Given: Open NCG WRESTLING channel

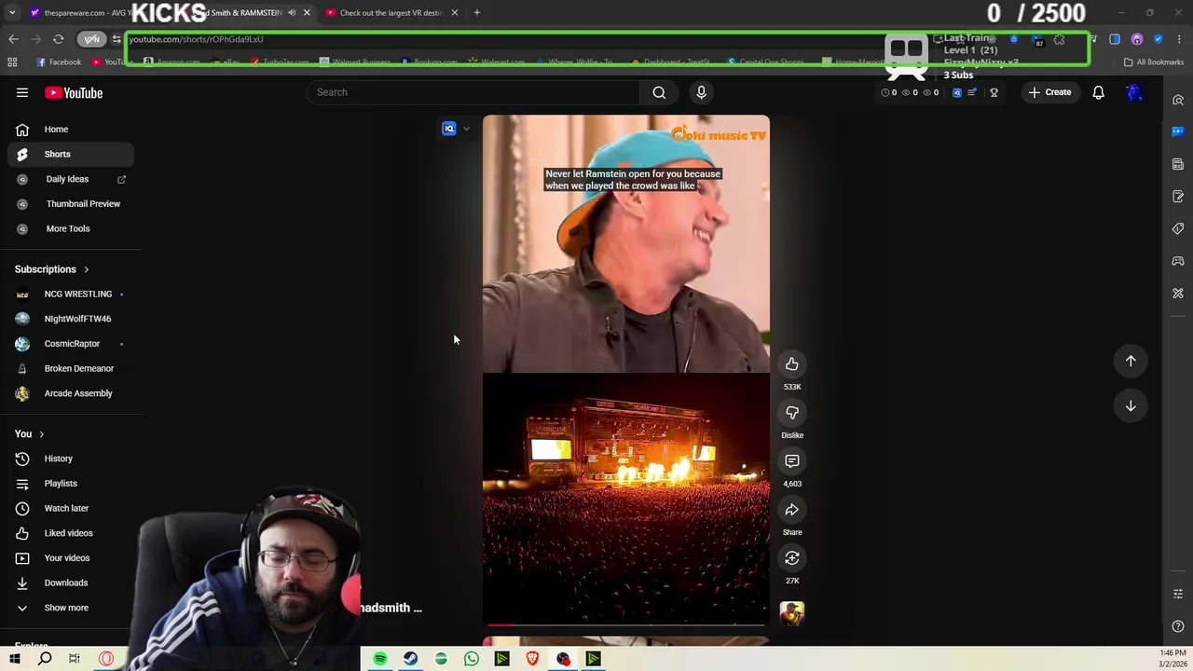Looking at the screenshot, I should click(71, 294).
